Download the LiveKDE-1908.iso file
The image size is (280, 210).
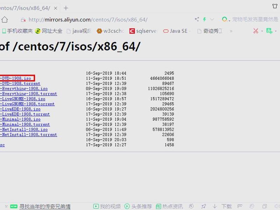point(20,109)
